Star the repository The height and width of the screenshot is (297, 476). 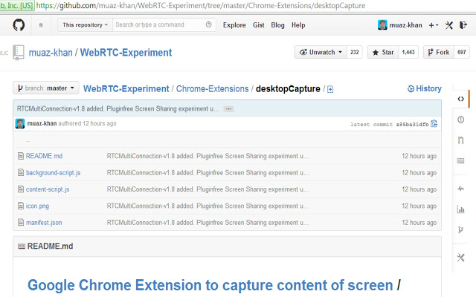tap(383, 52)
